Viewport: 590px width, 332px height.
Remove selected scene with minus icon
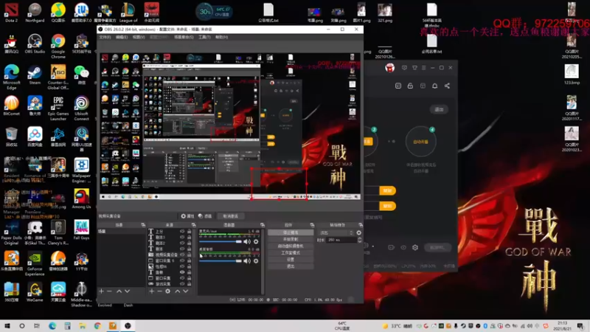coord(109,291)
